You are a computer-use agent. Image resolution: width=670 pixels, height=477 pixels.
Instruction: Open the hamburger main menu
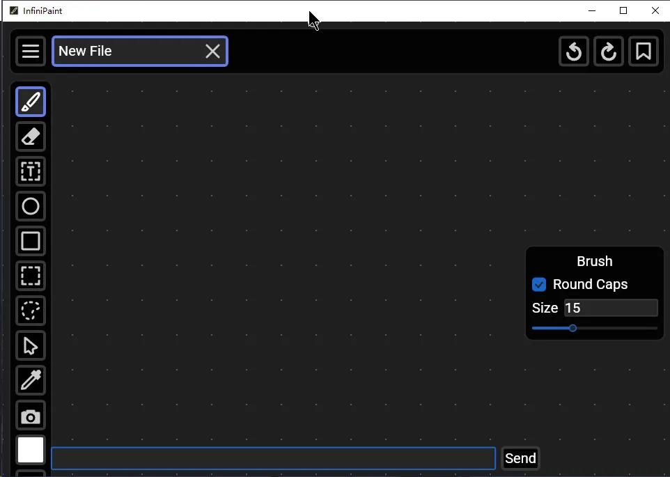[x=31, y=52]
